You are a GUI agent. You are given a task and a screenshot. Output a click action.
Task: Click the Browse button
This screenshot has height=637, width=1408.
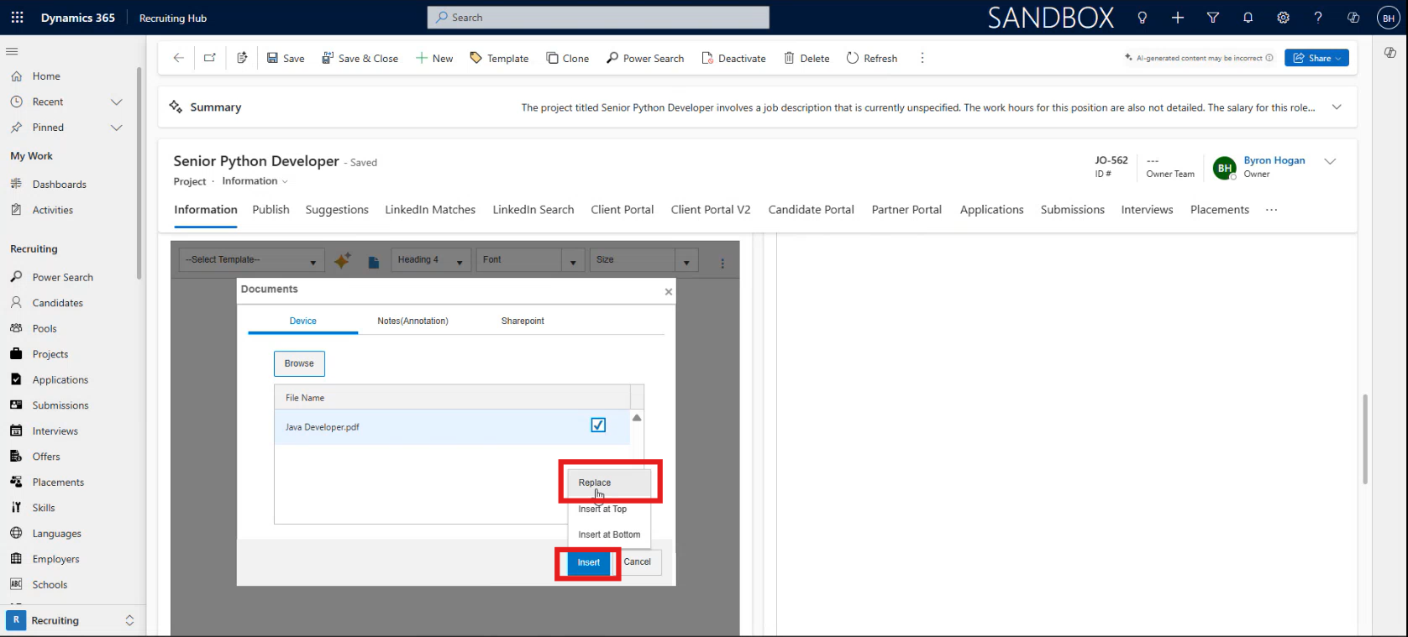[299, 363]
